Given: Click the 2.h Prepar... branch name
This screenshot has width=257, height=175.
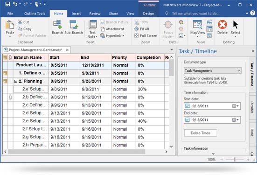Looking at the screenshot, I should coord(35,145).
